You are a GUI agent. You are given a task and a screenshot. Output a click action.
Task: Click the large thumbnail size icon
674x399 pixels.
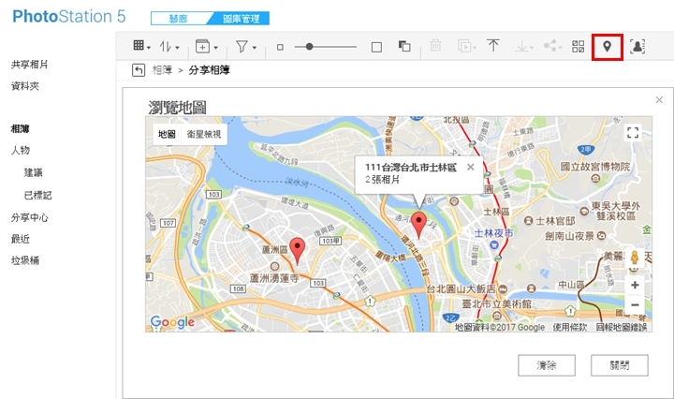[x=376, y=47]
